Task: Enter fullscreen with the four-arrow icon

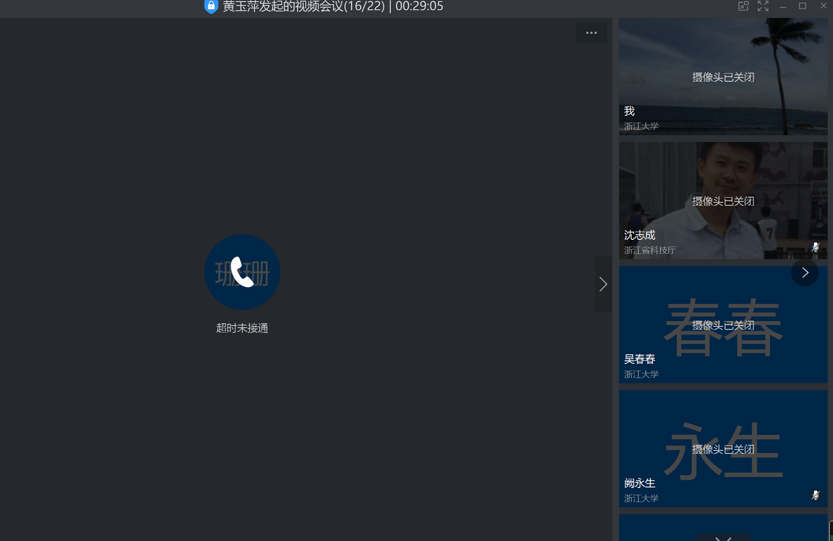Action: pyautogui.click(x=763, y=6)
